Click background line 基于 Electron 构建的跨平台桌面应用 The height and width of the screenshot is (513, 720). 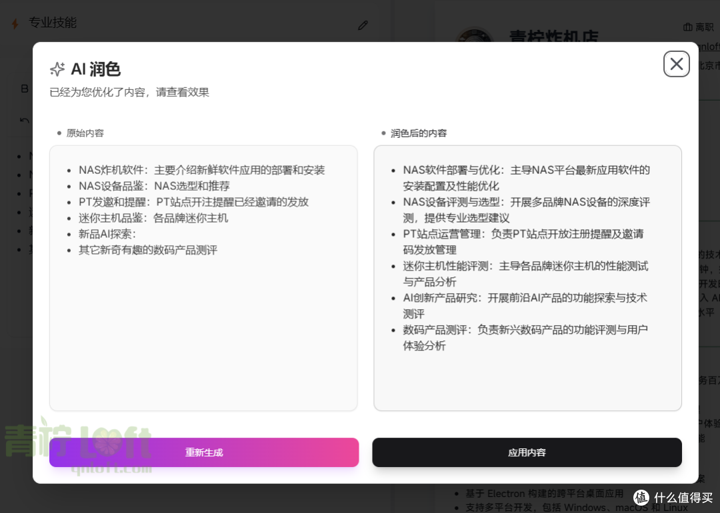pyautogui.click(x=544, y=494)
